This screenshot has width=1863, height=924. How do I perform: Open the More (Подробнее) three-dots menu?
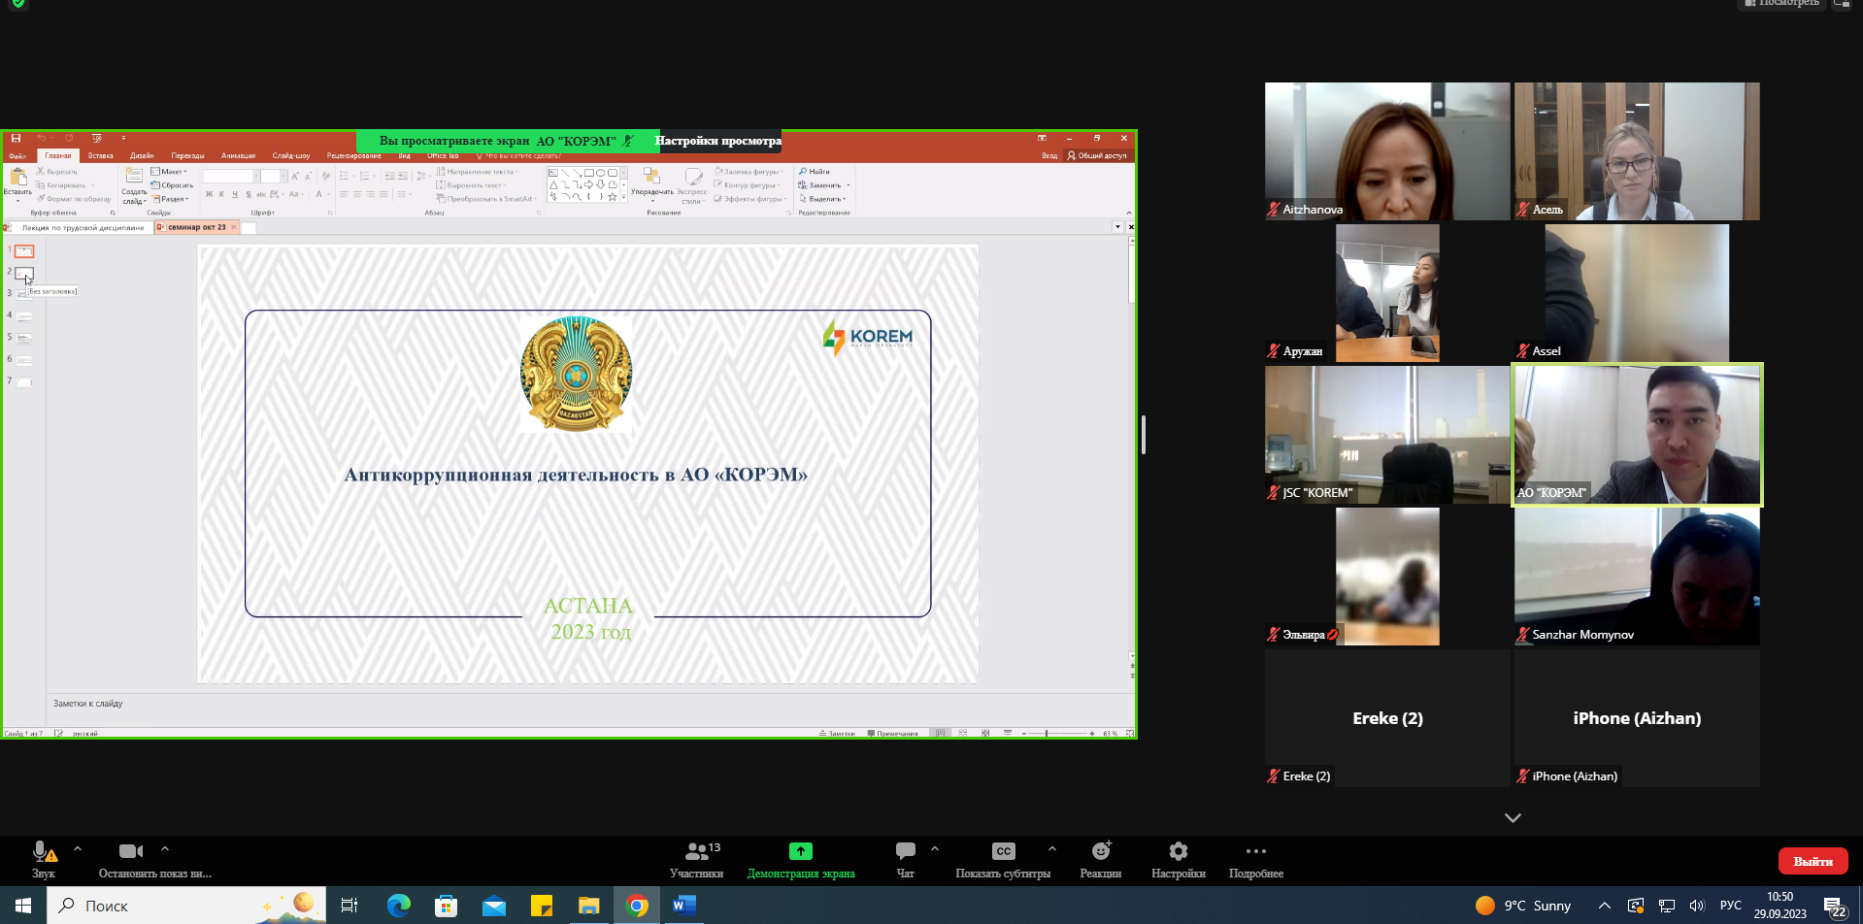coord(1256,860)
